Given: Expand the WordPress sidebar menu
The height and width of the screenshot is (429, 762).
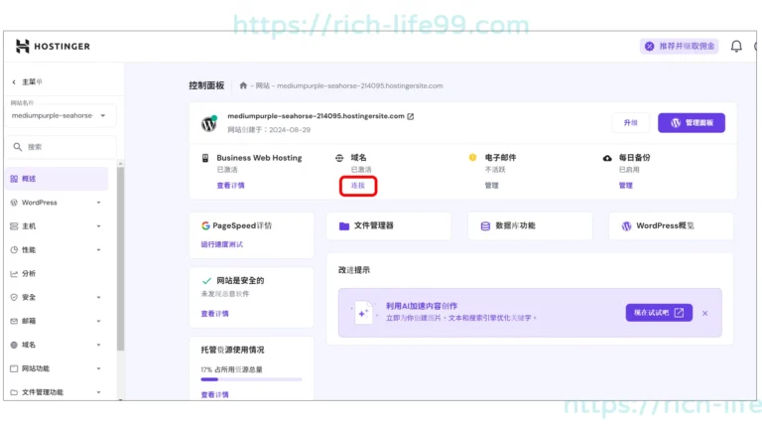Looking at the screenshot, I should point(98,203).
